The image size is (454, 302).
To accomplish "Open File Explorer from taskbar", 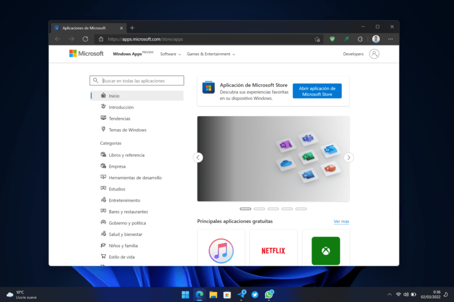I will 213,294.
